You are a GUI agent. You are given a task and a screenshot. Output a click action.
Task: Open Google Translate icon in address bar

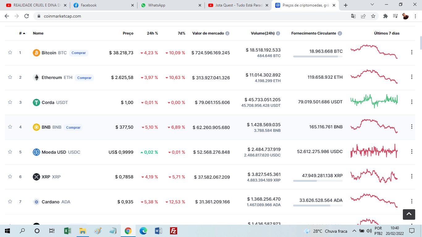[x=353, y=16]
